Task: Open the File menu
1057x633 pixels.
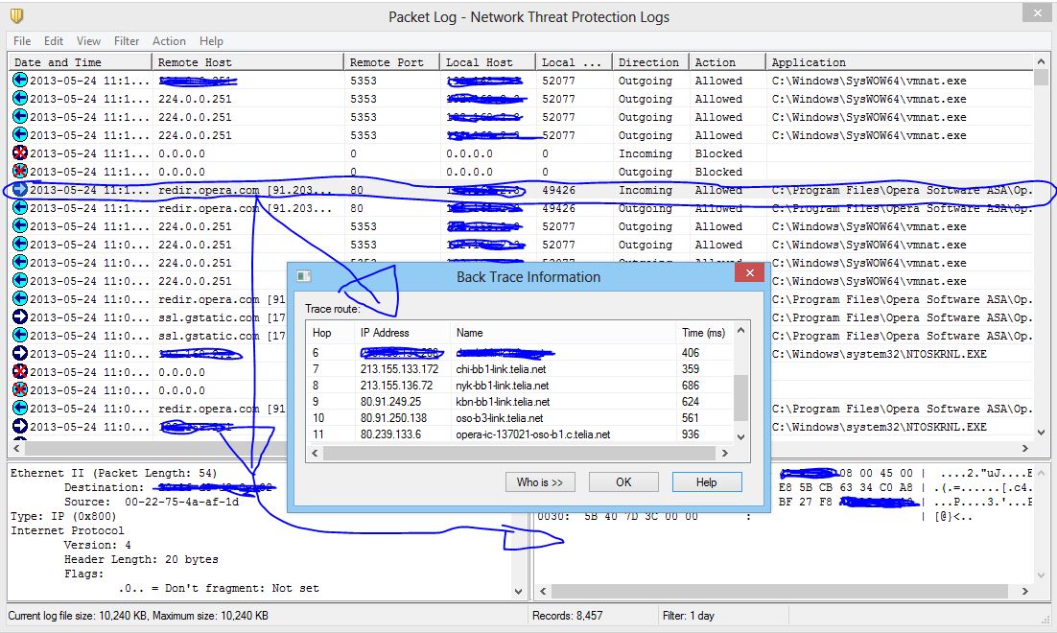Action: pos(22,41)
